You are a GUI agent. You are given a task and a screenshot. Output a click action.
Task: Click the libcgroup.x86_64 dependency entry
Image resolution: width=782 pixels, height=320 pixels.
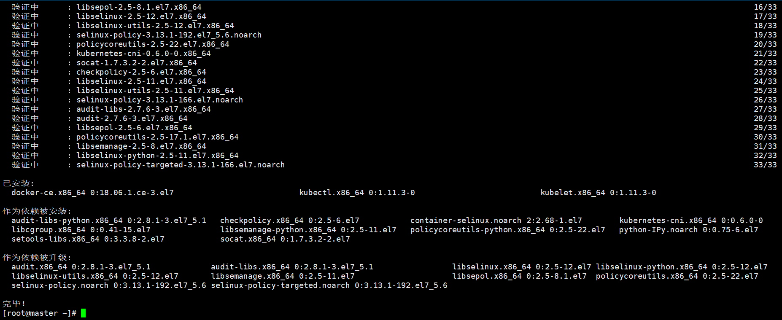click(81, 230)
